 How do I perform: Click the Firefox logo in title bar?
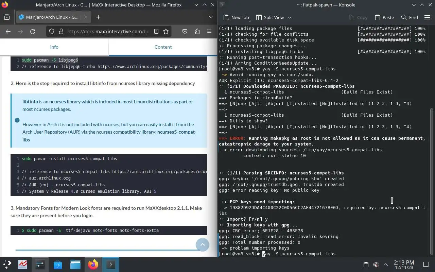point(4,5)
